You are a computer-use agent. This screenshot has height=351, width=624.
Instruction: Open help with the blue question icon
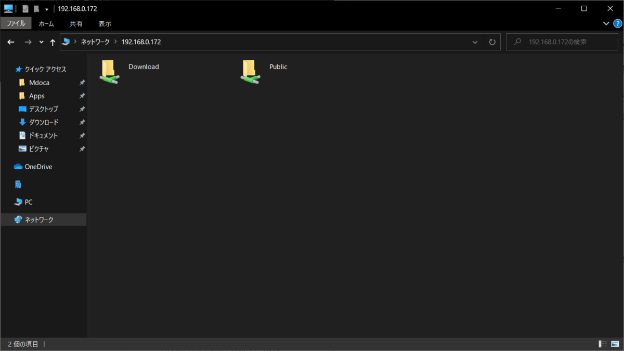pos(617,23)
